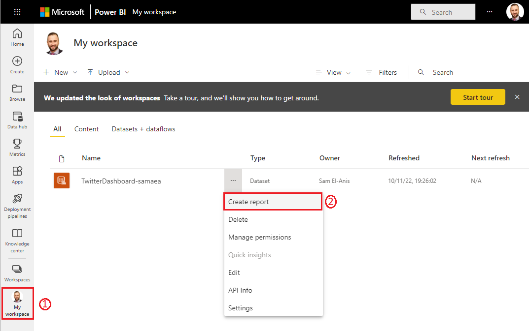Screen dimensions: 529x331
Task: Switch to the Content tab
Action: 86,129
